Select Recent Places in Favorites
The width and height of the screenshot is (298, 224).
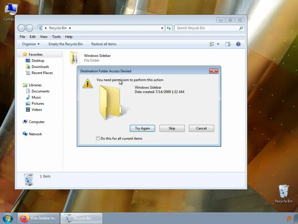pyautogui.click(x=42, y=73)
